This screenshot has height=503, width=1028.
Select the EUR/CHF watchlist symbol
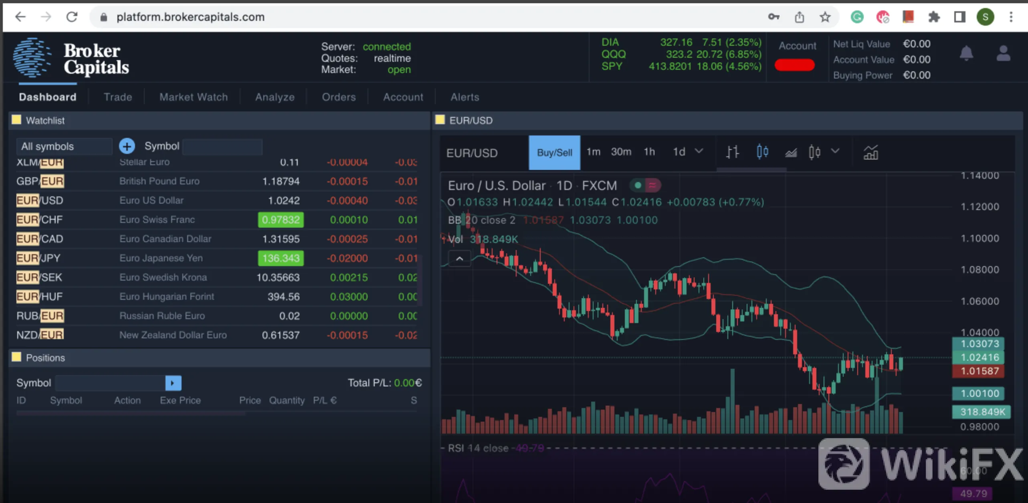coord(40,220)
